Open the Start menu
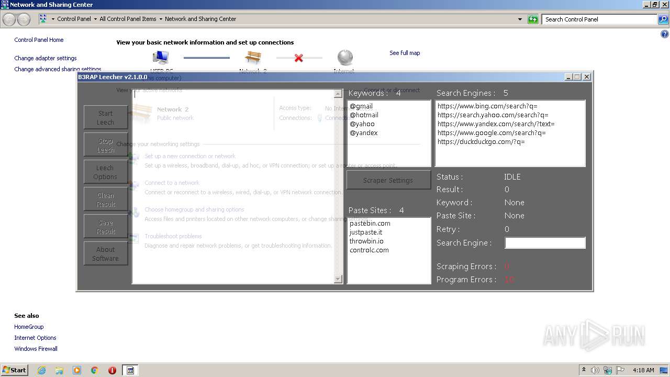The width and height of the screenshot is (670, 377). point(14,370)
